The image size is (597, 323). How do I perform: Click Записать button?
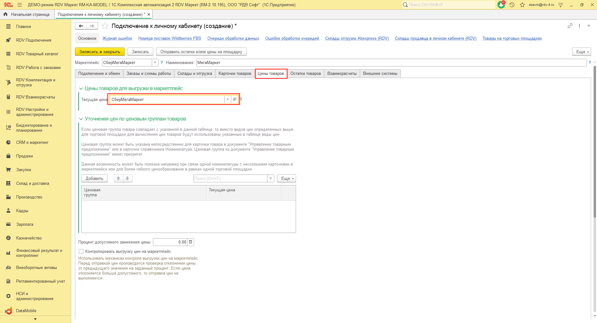pyautogui.click(x=140, y=52)
